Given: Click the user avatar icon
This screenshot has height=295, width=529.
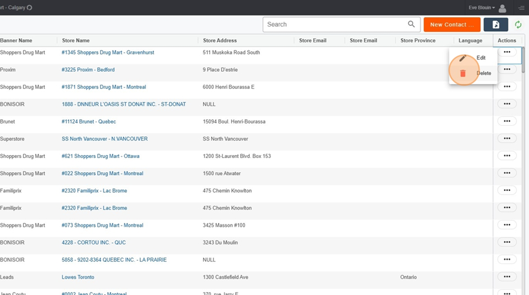Looking at the screenshot, I should click(x=503, y=8).
